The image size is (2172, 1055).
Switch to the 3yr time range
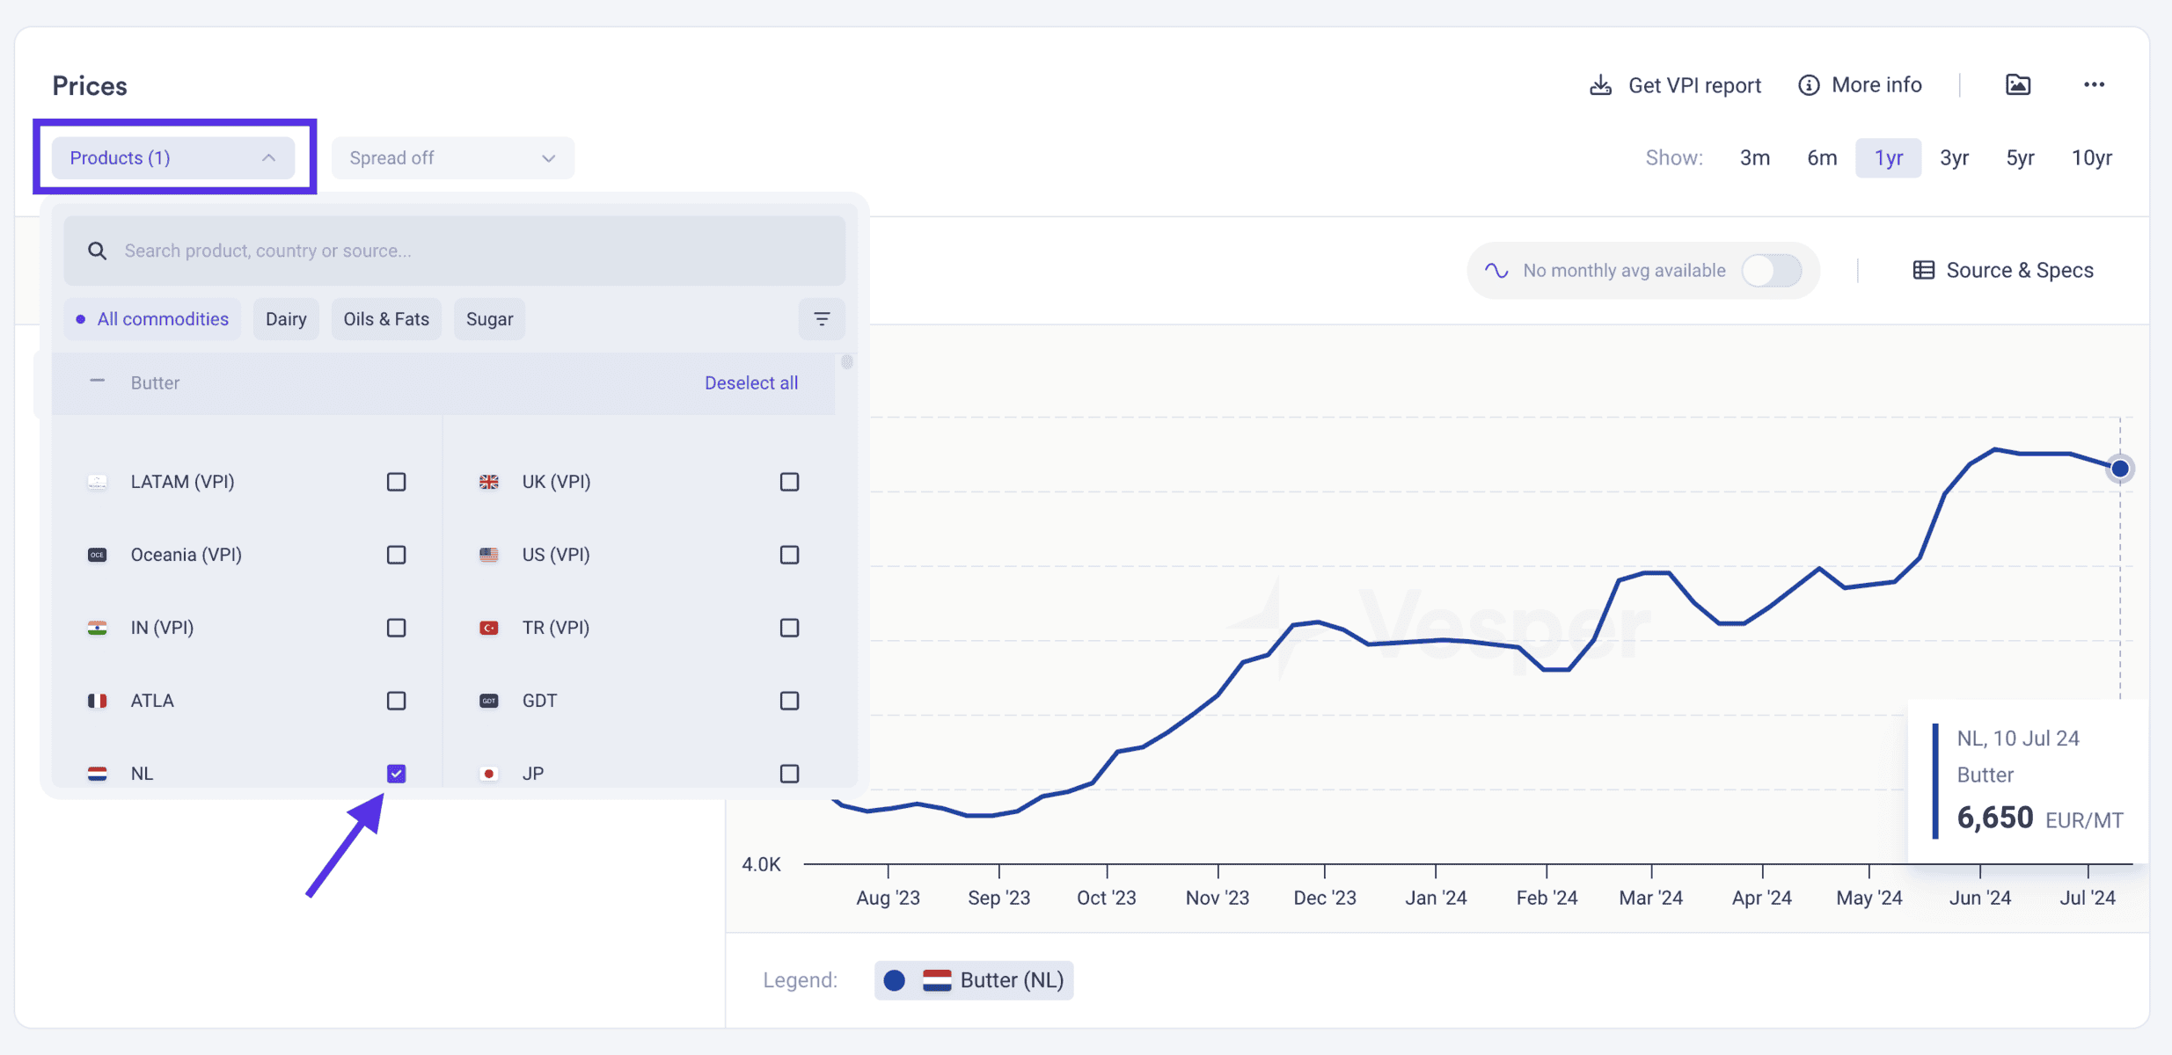[x=1954, y=158]
